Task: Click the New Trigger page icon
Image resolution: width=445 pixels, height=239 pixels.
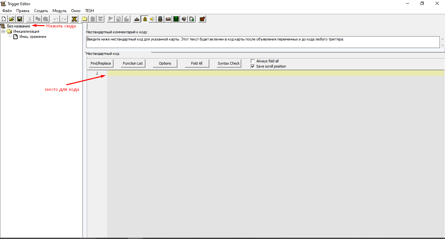Action: [x=93, y=19]
